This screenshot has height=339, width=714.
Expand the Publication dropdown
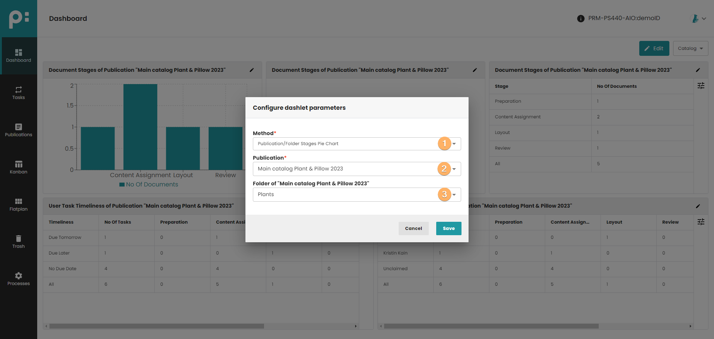454,169
